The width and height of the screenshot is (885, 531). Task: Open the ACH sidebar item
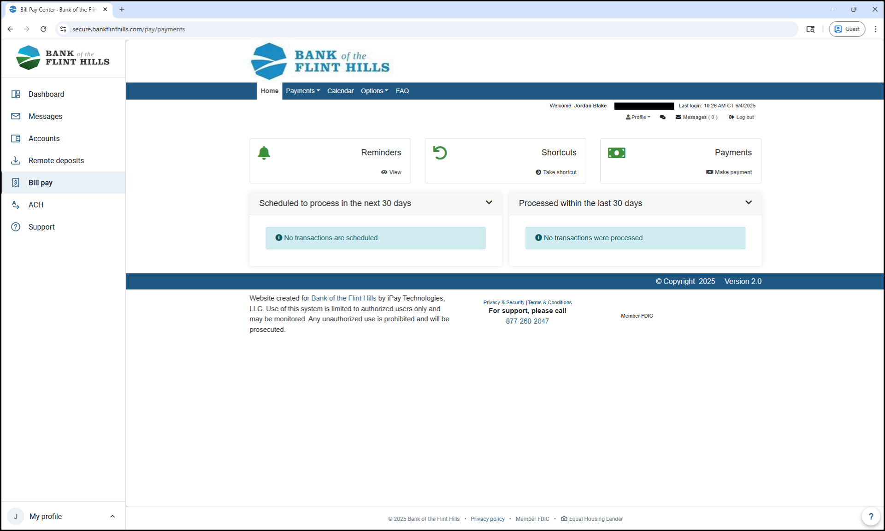coord(36,205)
